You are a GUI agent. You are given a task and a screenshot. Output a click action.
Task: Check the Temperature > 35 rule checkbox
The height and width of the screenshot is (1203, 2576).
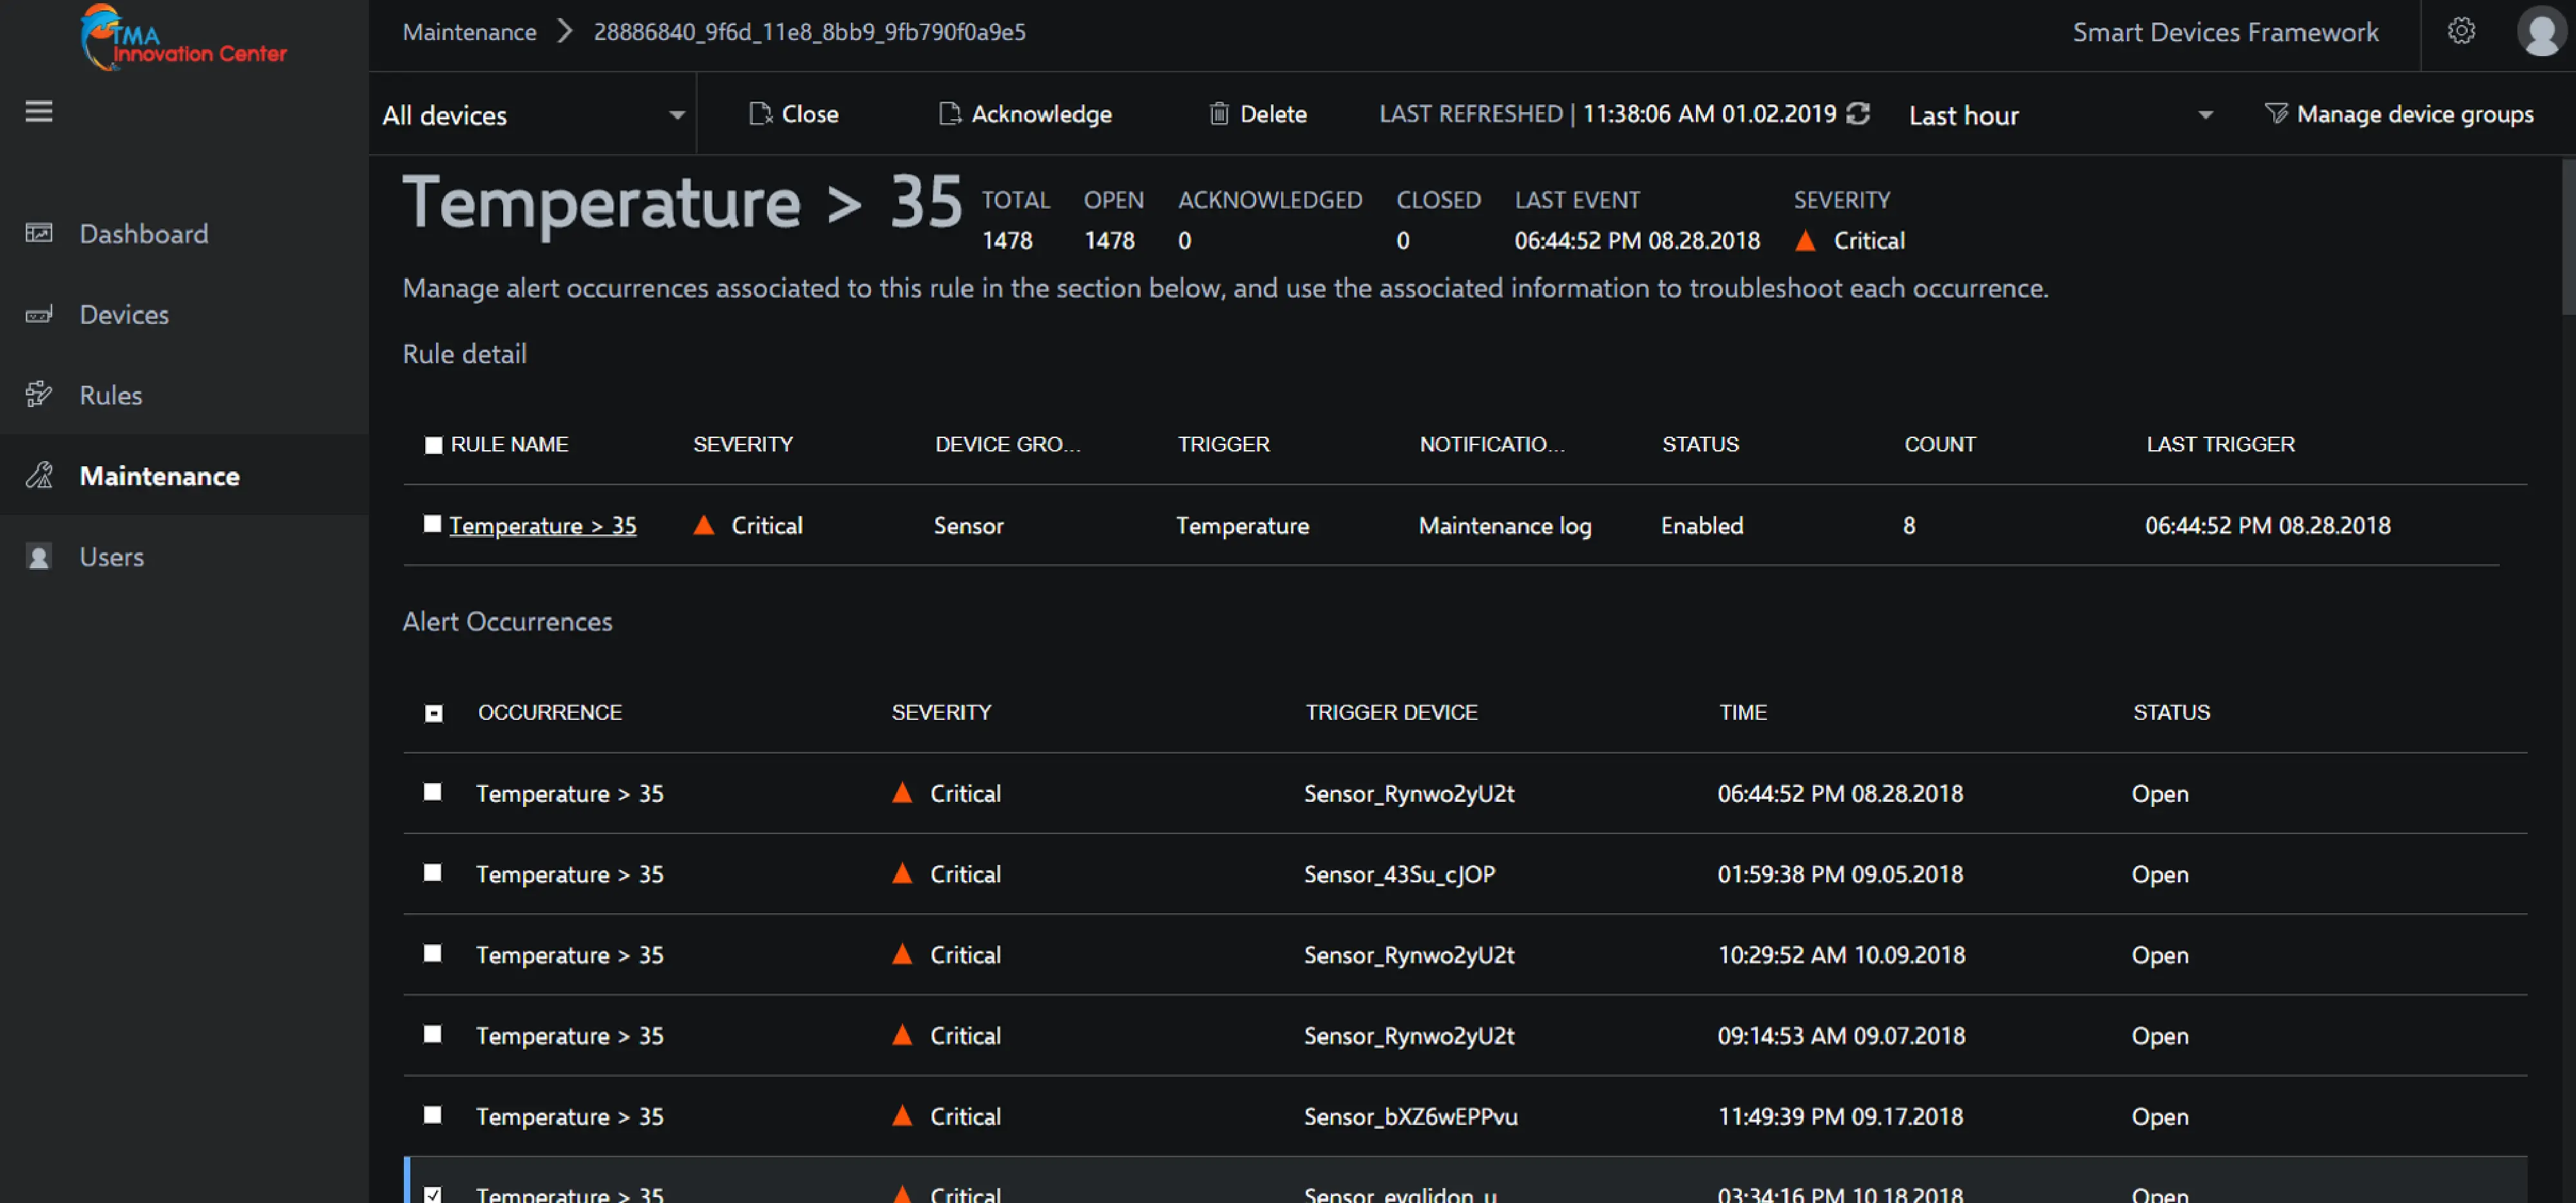pos(432,524)
